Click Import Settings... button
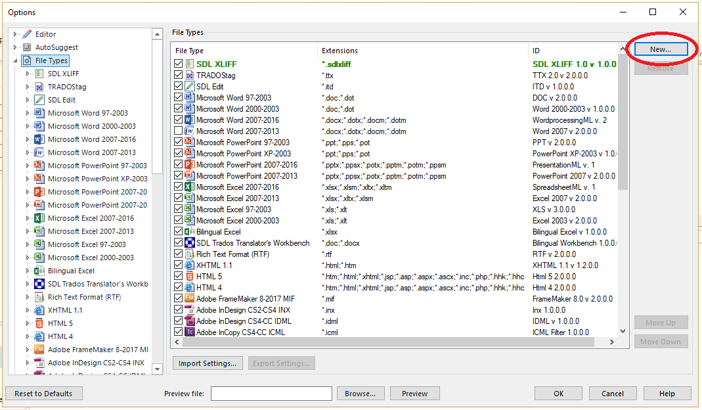 point(208,363)
